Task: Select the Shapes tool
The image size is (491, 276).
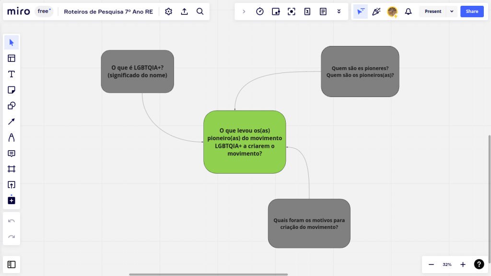Action: click(x=12, y=106)
